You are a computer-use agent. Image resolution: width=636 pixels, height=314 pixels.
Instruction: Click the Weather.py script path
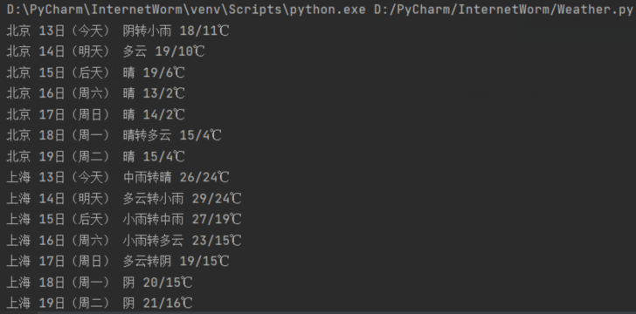coord(503,10)
